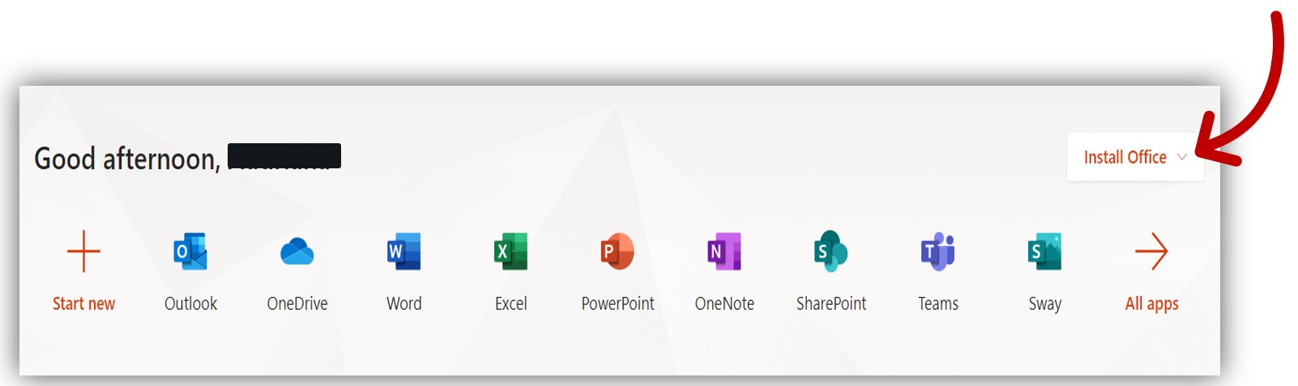Image resolution: width=1298 pixels, height=386 pixels.
Task: Click the Excel text label
Action: [x=511, y=303]
